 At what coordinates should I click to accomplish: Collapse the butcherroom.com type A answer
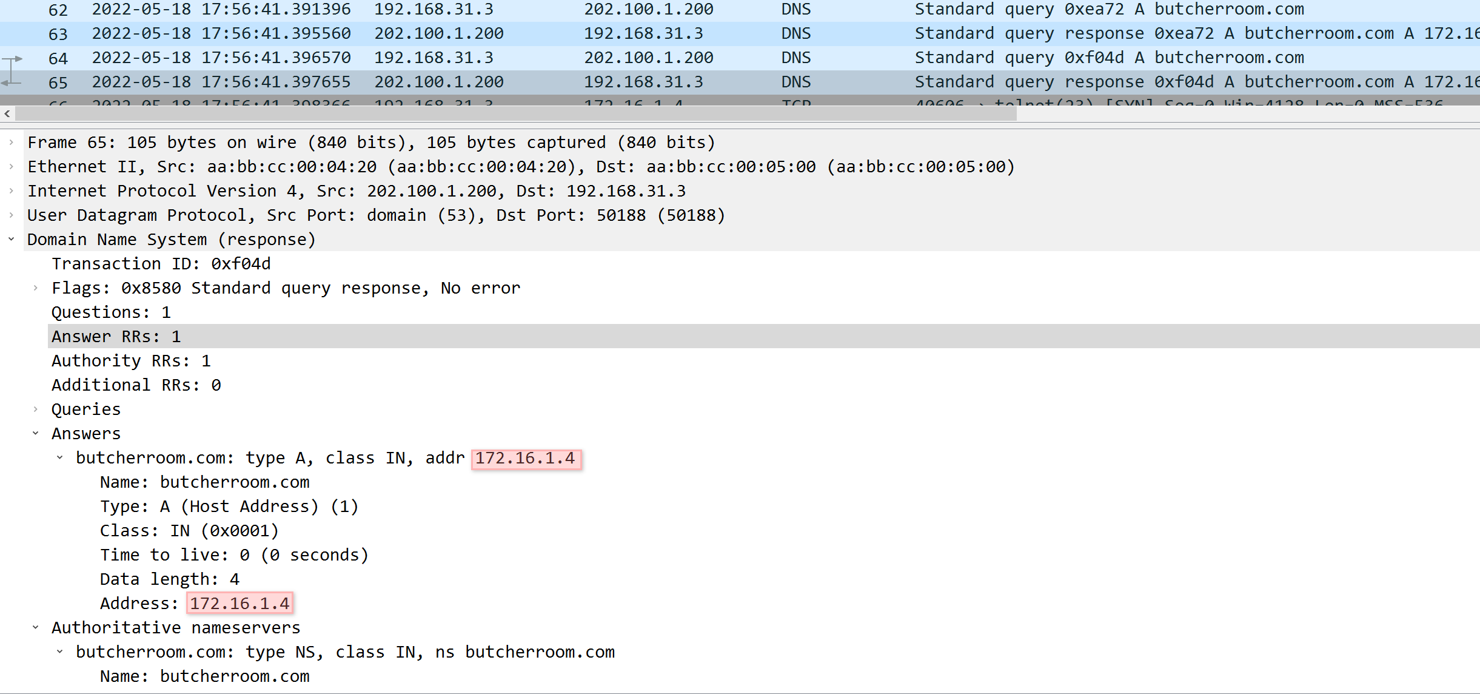[x=59, y=458]
